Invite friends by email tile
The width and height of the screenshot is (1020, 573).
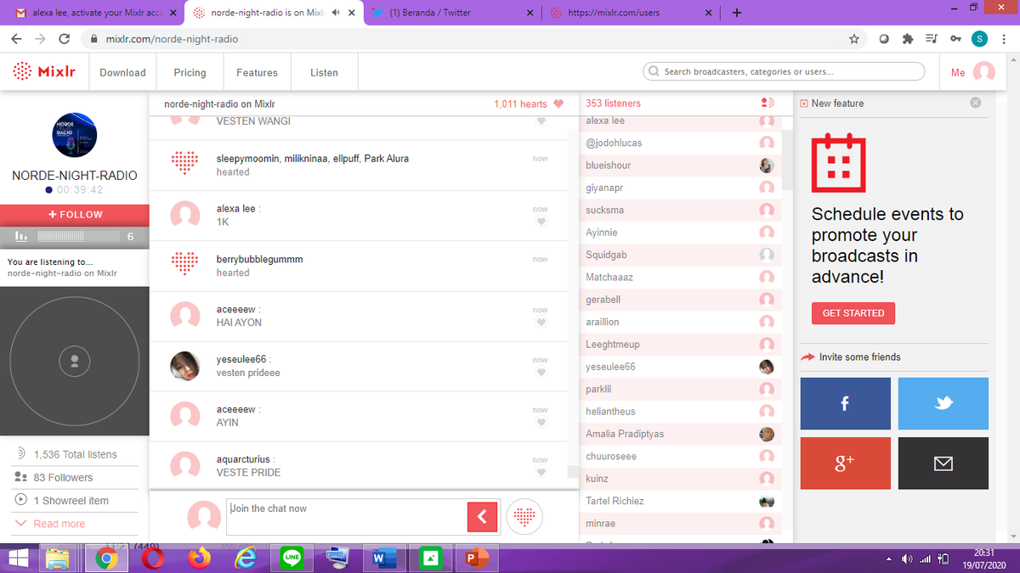(x=943, y=463)
